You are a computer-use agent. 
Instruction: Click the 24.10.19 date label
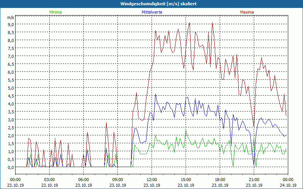[288, 185]
